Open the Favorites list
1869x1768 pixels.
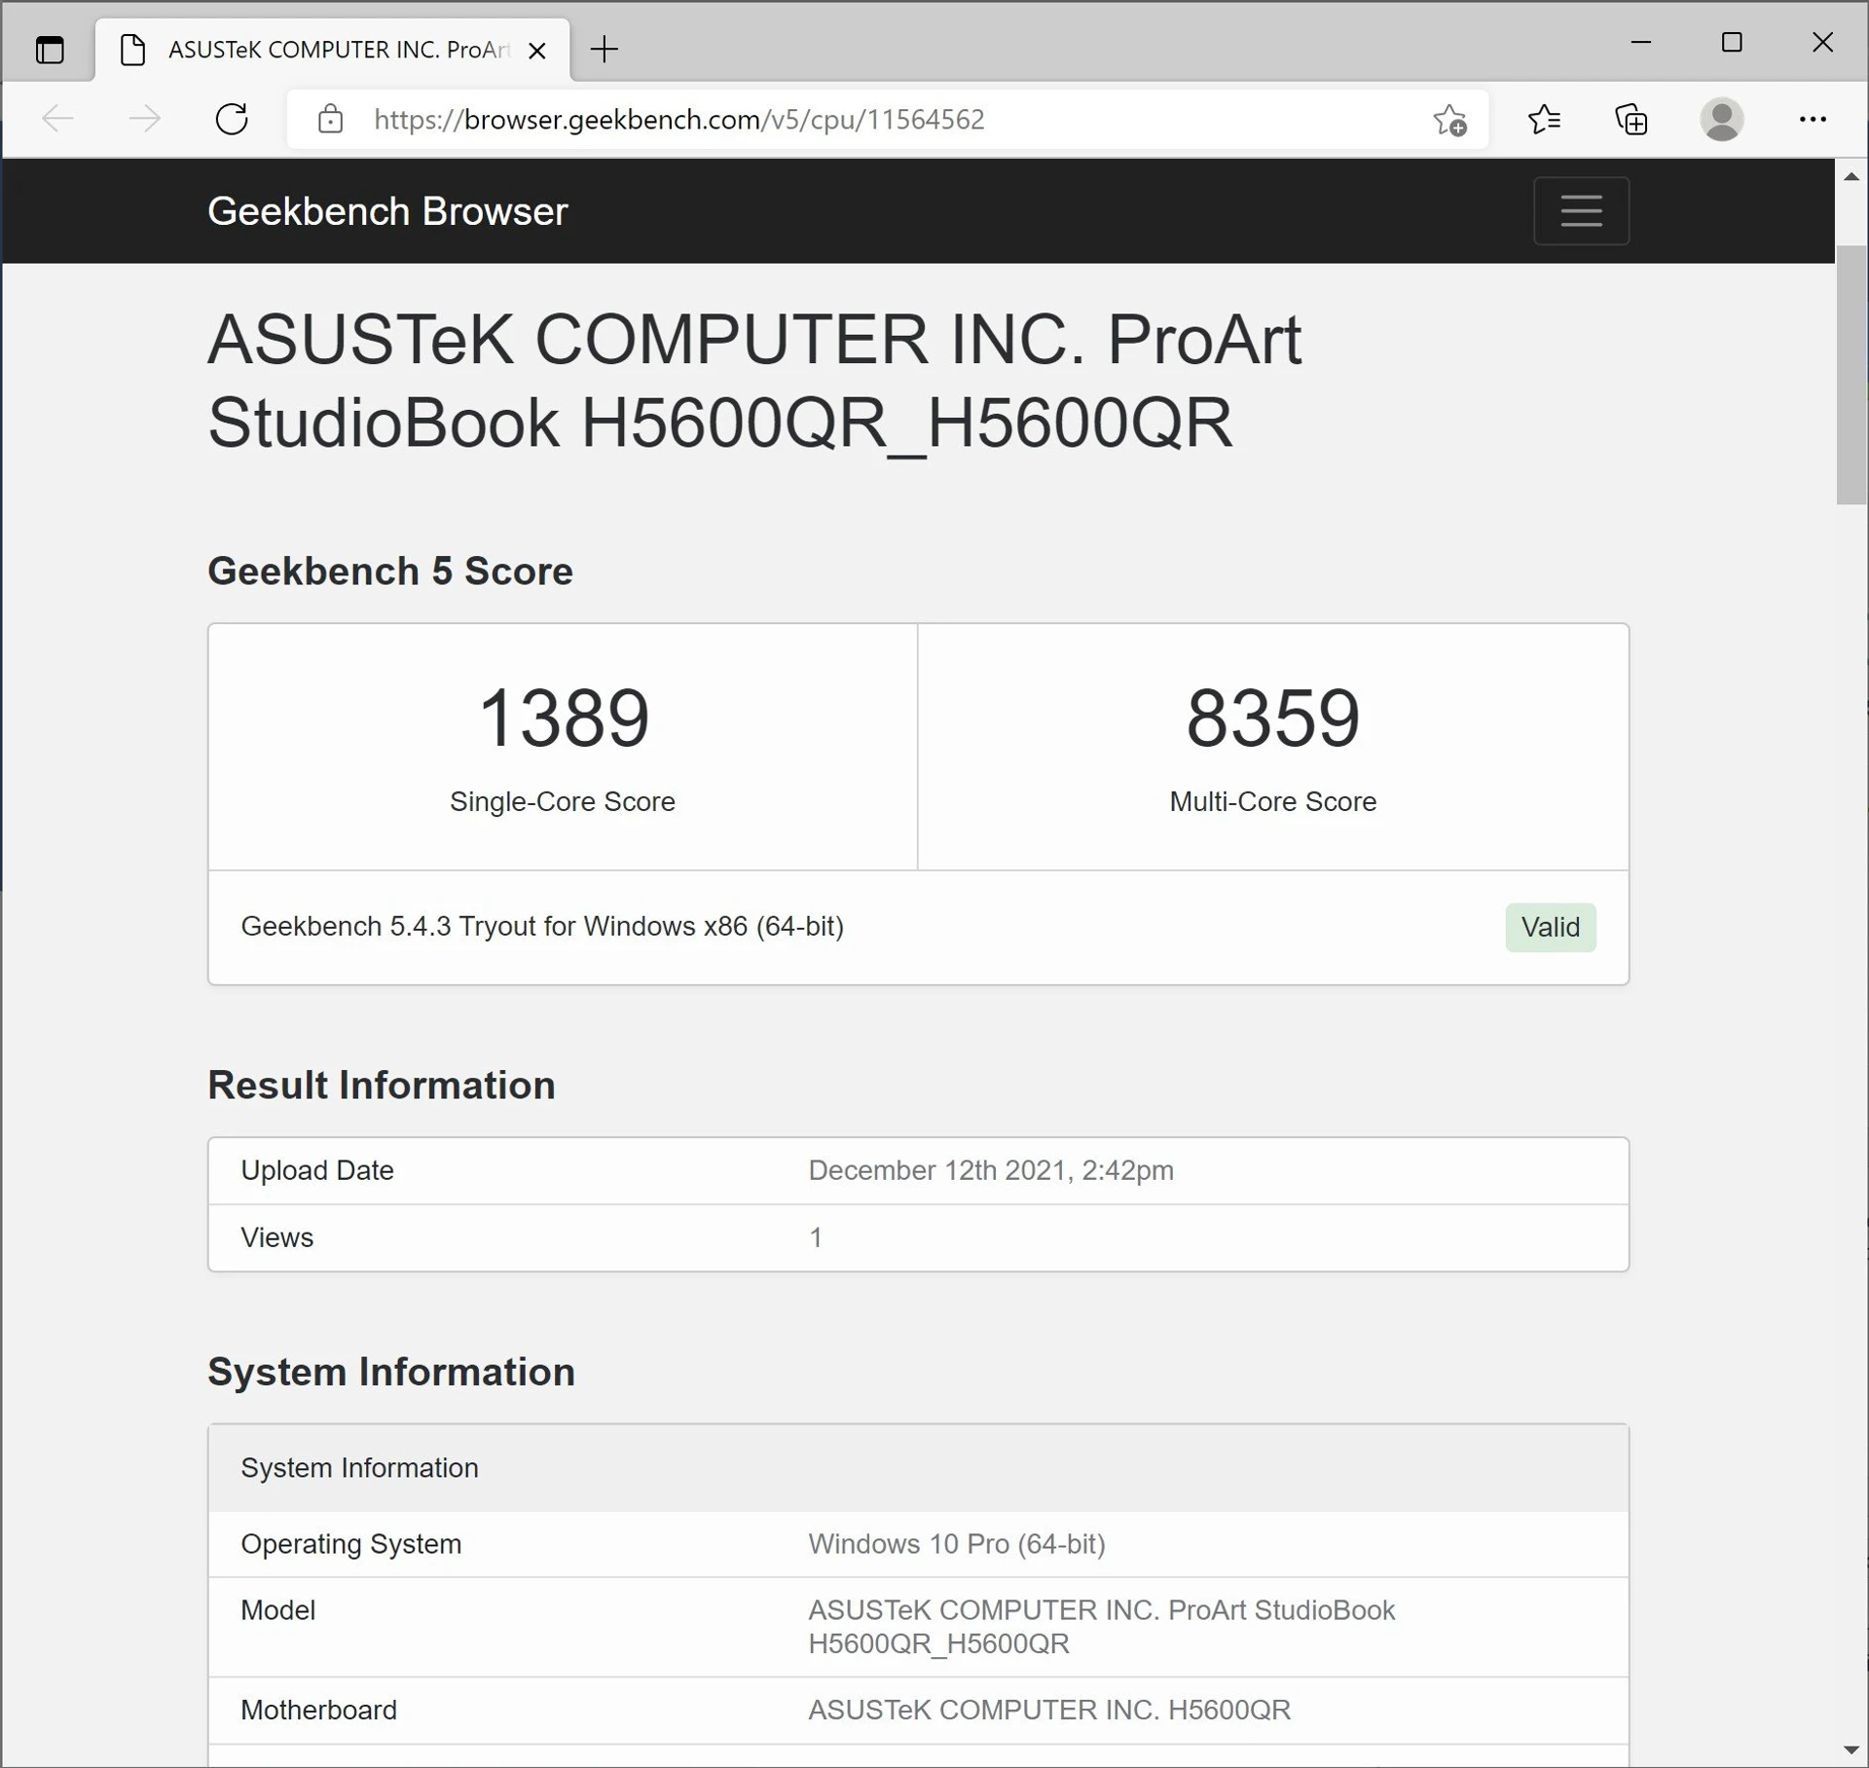coord(1544,120)
